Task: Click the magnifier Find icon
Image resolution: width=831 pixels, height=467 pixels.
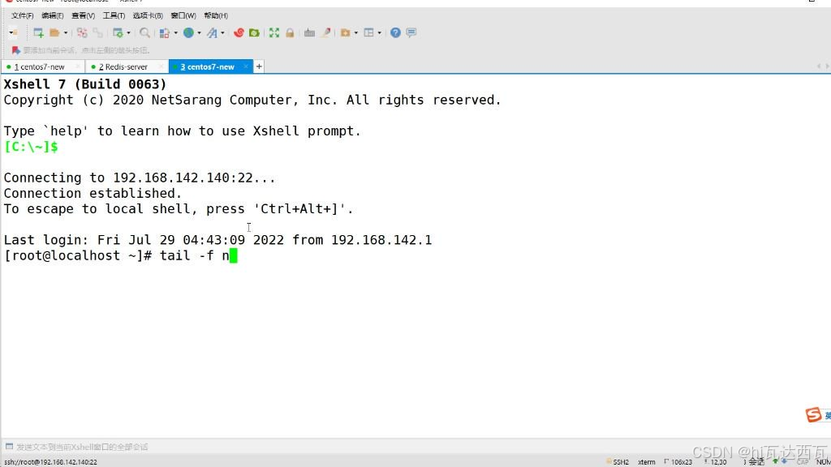Action: coord(144,32)
